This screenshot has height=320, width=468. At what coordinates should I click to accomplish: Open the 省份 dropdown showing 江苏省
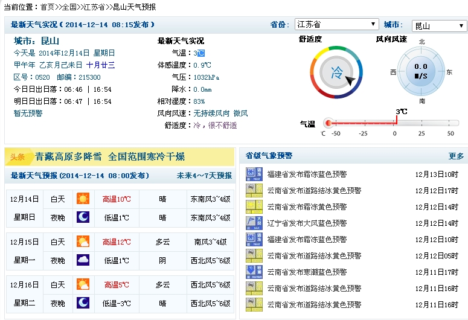[336, 25]
